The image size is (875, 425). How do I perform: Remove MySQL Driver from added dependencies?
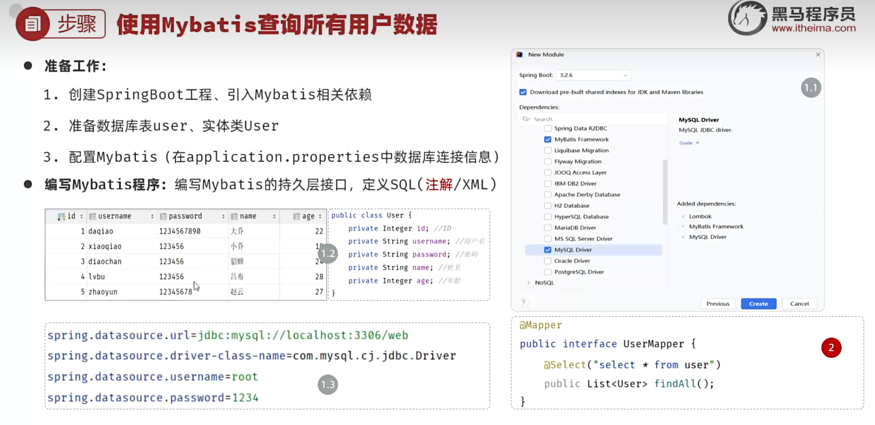point(683,237)
